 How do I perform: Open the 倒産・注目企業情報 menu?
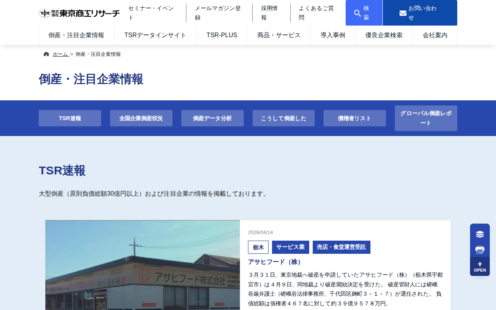tap(76, 35)
